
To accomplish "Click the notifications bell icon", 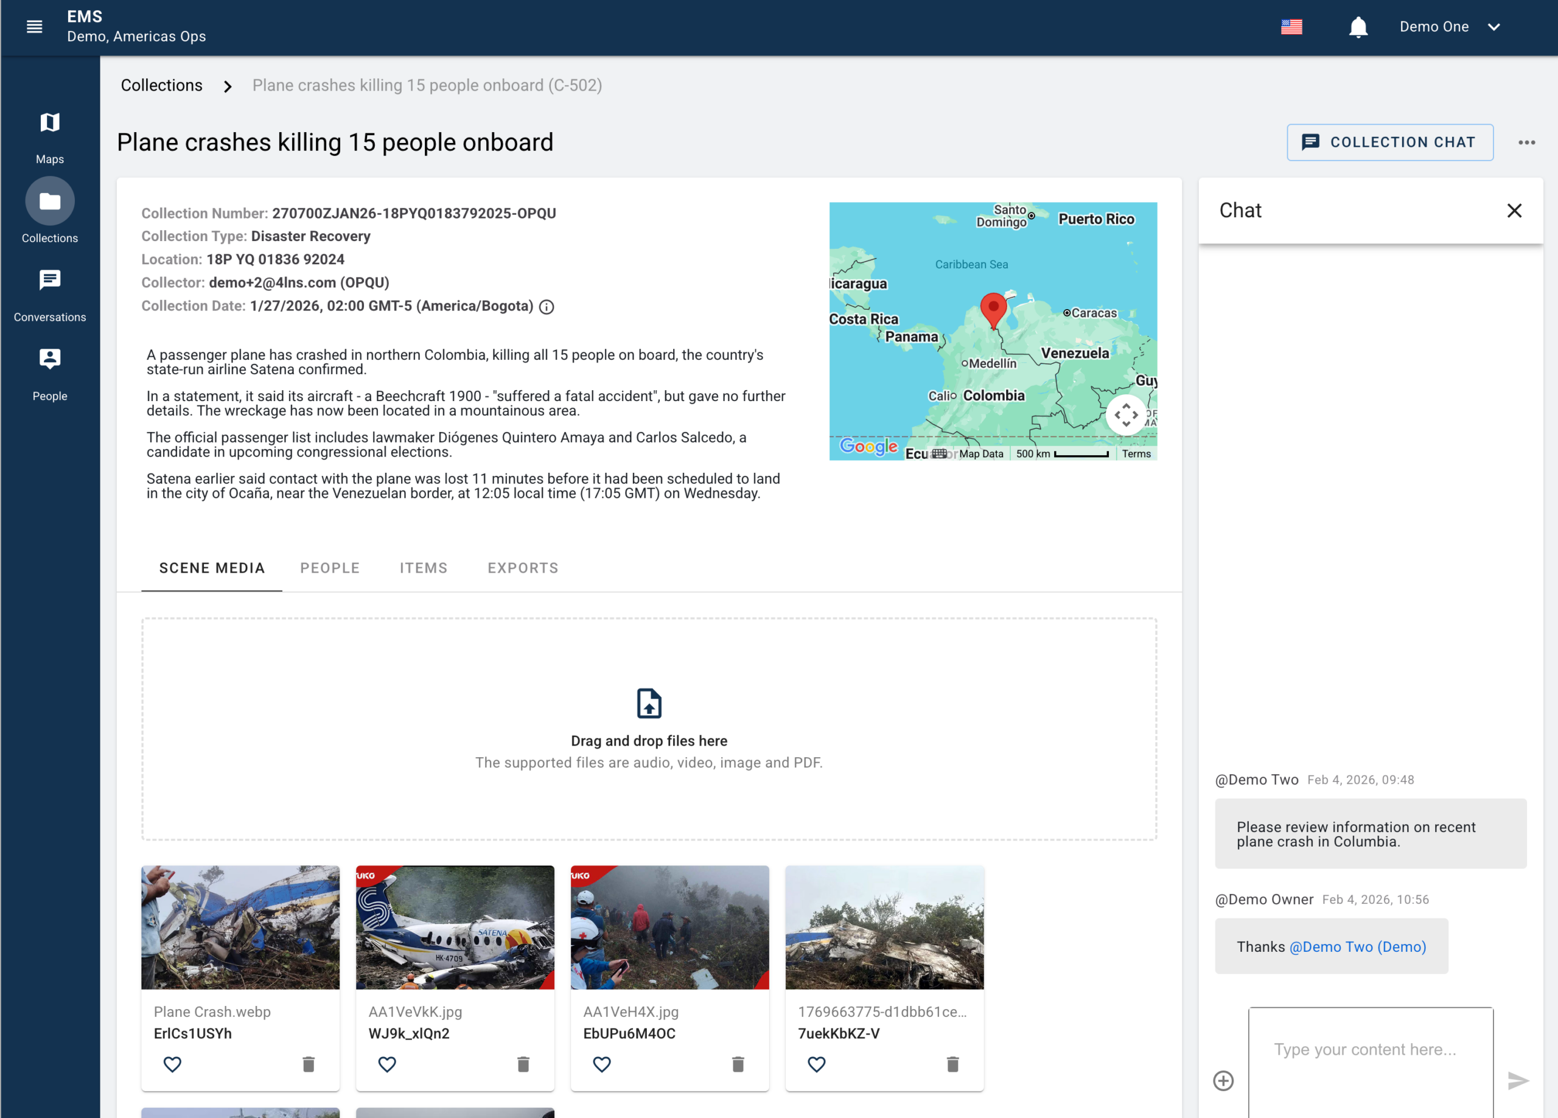I will tap(1357, 27).
